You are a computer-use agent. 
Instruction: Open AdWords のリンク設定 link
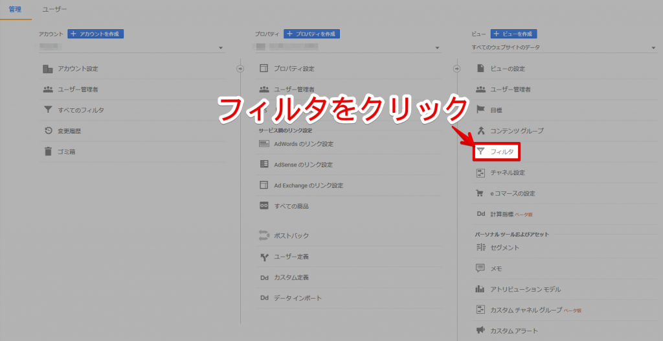pyautogui.click(x=304, y=144)
